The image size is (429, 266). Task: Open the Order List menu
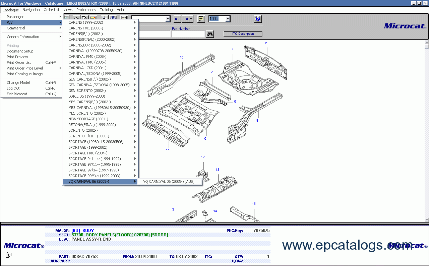52,10
